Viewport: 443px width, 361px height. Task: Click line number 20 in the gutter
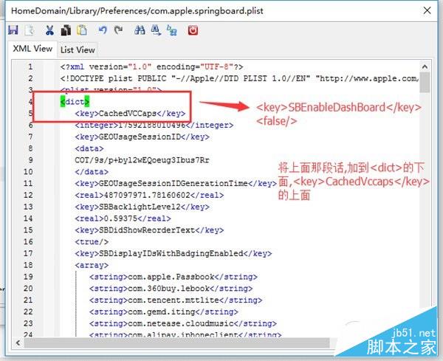(28, 289)
